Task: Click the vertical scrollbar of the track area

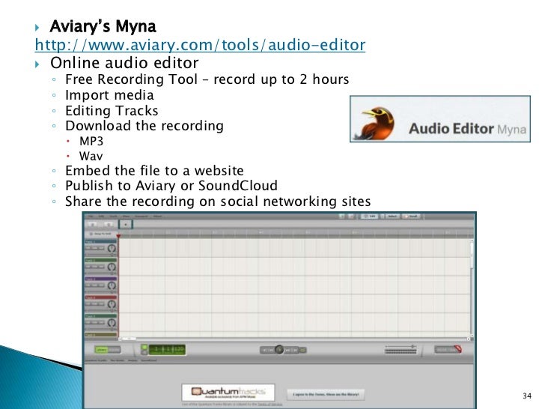Action: pyautogui.click(x=472, y=288)
